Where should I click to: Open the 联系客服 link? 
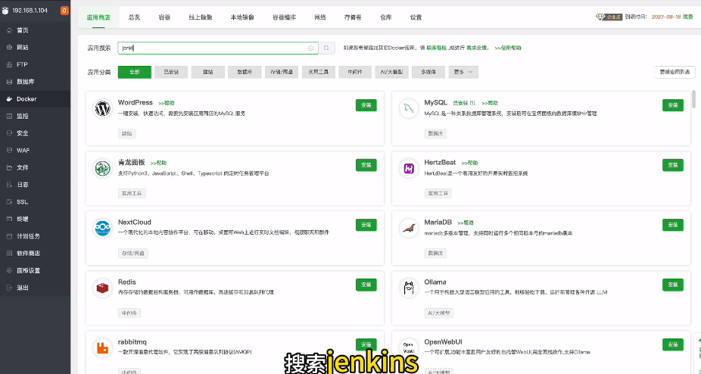pos(437,48)
